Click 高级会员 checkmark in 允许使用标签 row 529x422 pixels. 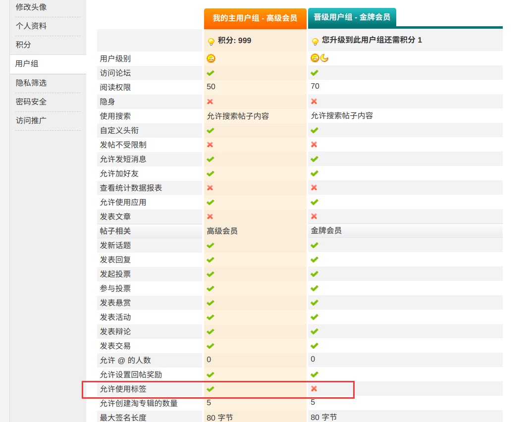[211, 389]
